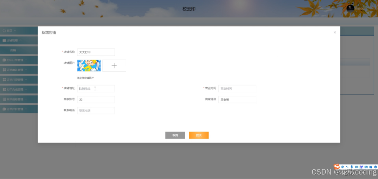Click the 首页 home icon in sidebar

[4, 31]
